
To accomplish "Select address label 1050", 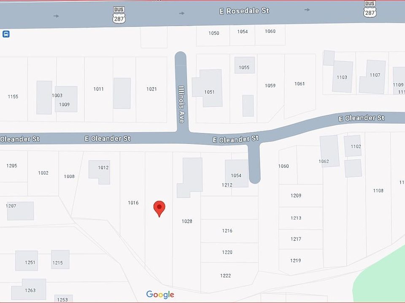I will coord(213,33).
